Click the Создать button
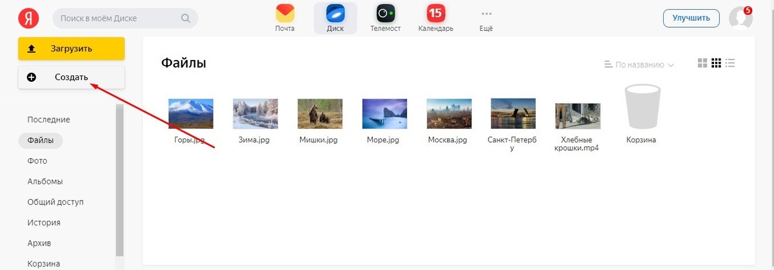This screenshot has width=774, height=270. [71, 77]
